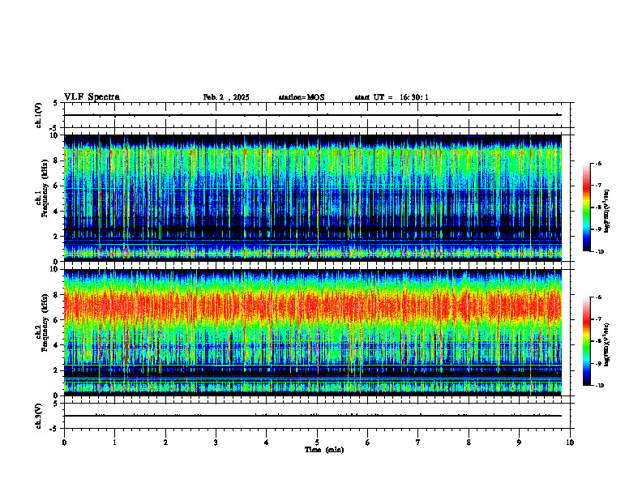
Task: Click the 'station=MOS' header label
Action: tap(302, 97)
